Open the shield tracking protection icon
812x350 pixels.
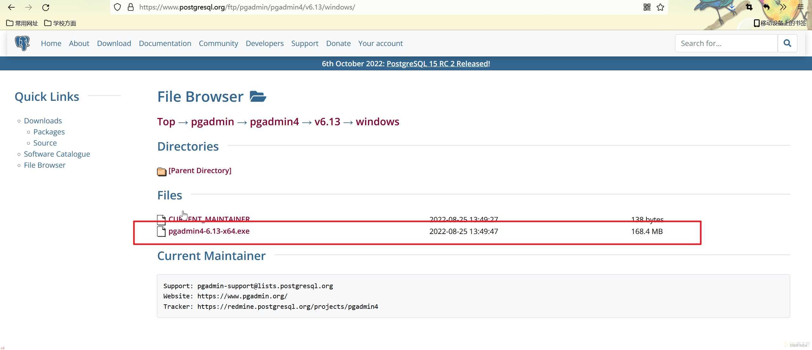117,7
